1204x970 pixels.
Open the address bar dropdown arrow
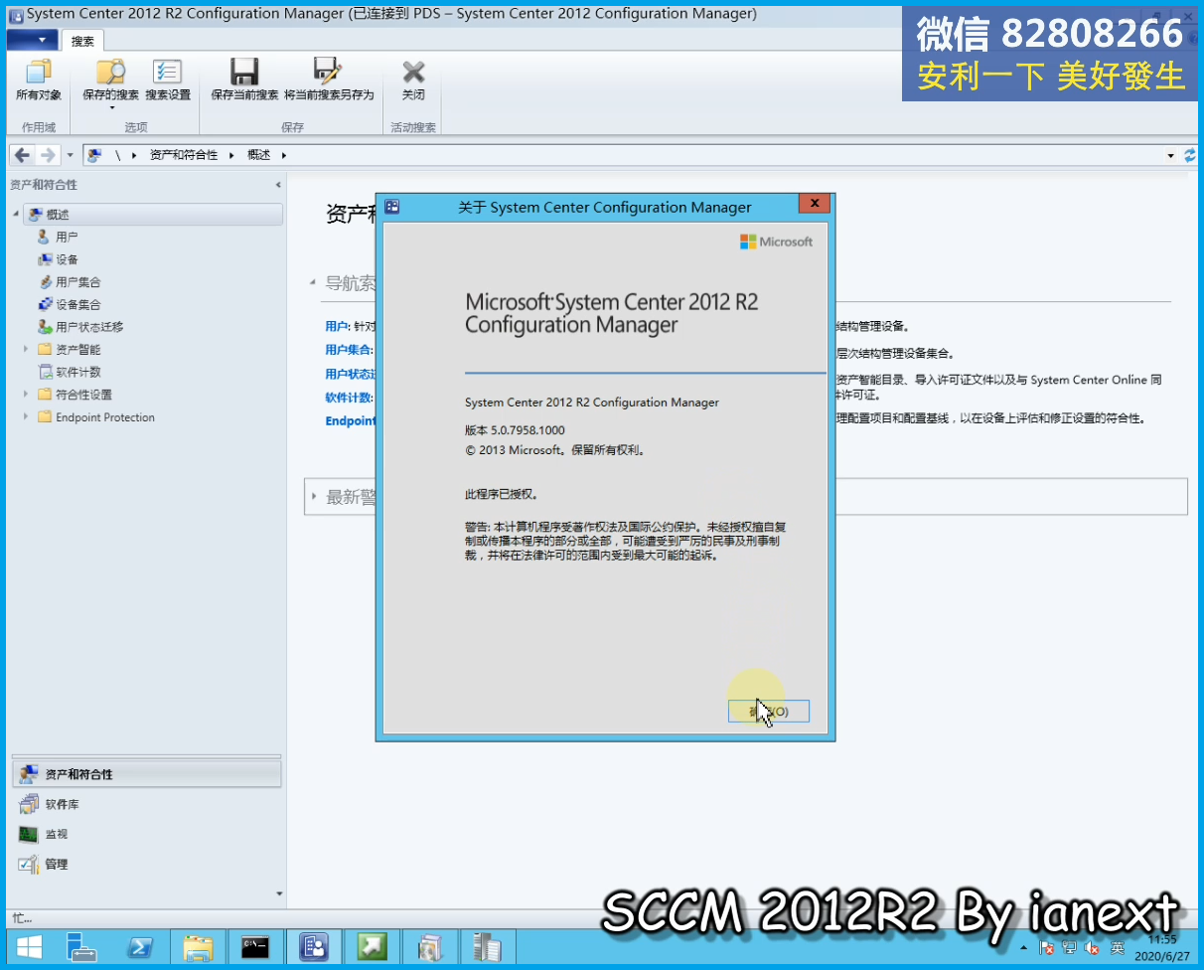click(x=1170, y=156)
